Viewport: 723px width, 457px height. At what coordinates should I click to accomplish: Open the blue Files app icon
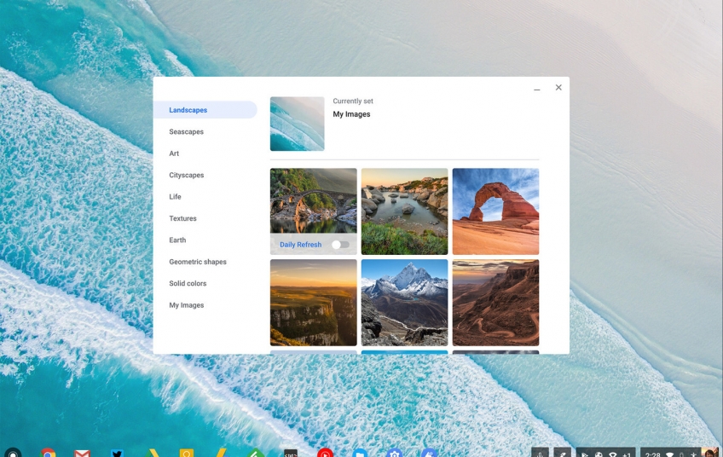tap(360, 454)
